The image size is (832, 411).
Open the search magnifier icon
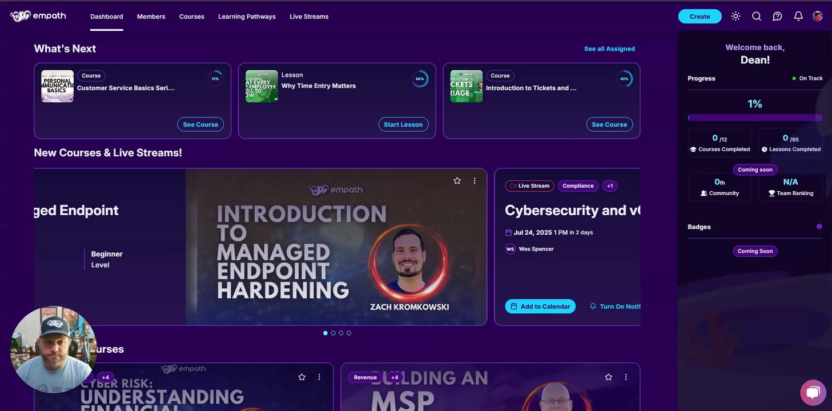point(757,17)
